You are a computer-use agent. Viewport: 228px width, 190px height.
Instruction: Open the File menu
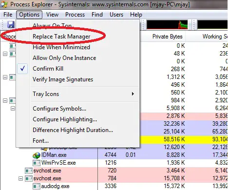8,15
